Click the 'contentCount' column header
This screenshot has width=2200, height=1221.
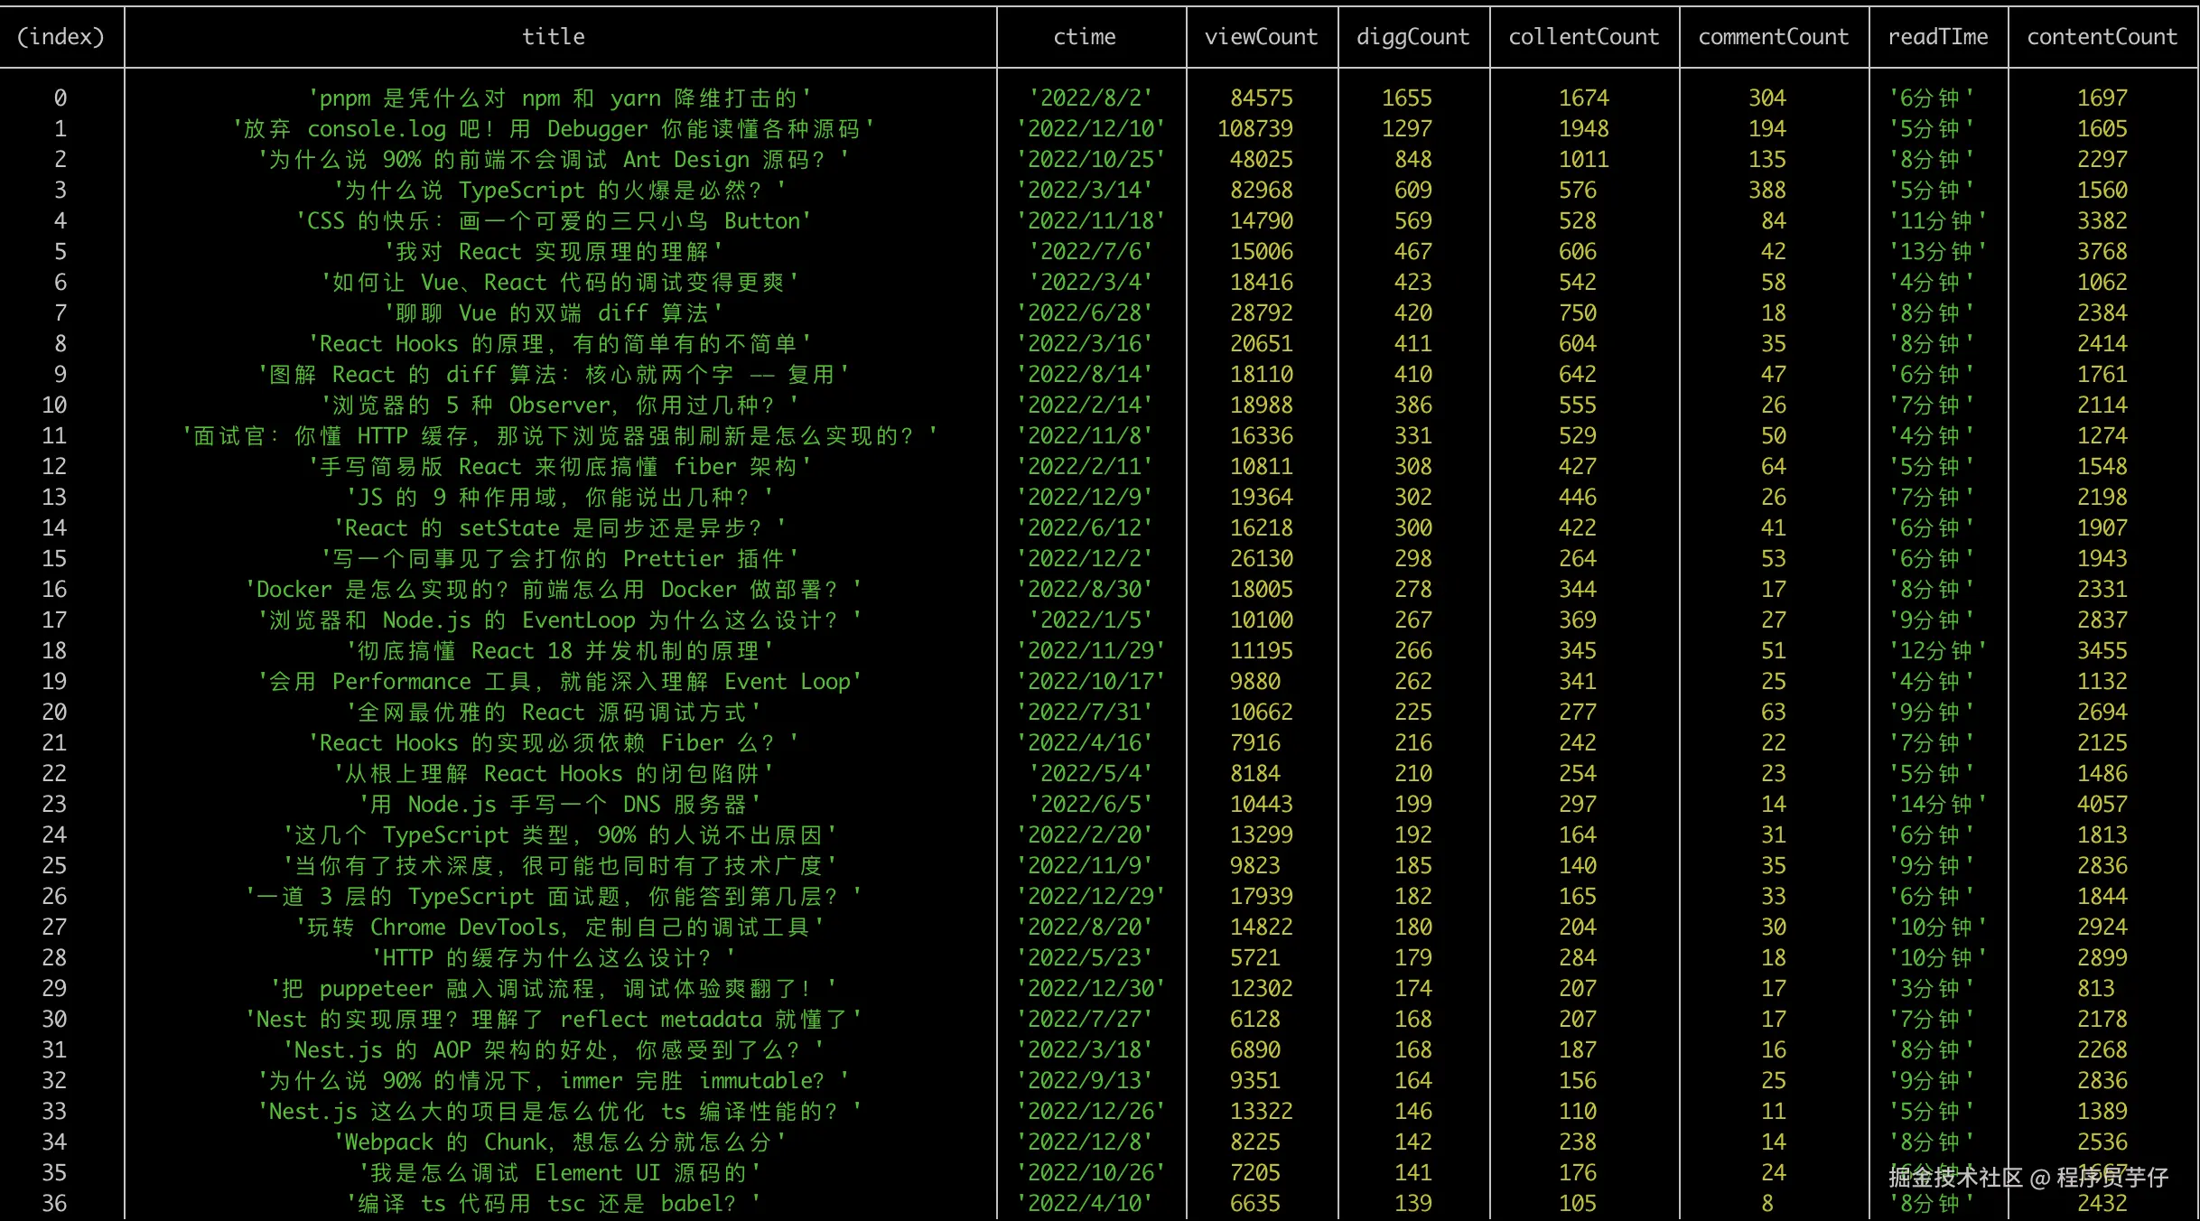point(2102,37)
